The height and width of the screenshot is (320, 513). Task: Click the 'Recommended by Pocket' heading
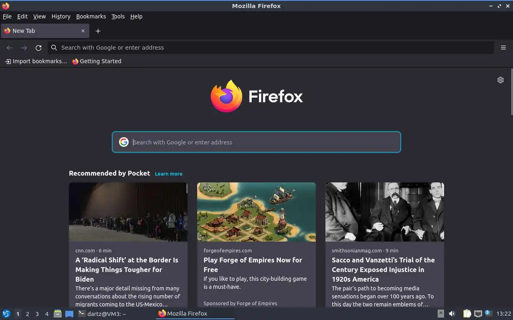[x=109, y=173]
